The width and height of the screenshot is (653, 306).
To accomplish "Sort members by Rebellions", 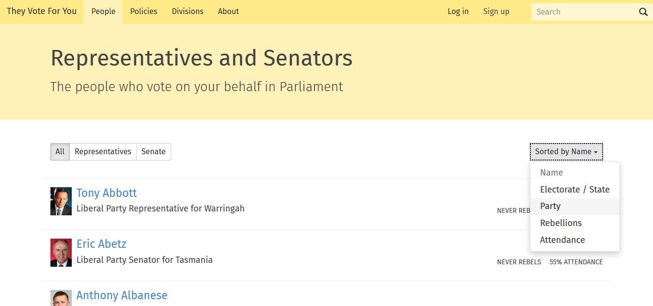I will click(x=575, y=223).
